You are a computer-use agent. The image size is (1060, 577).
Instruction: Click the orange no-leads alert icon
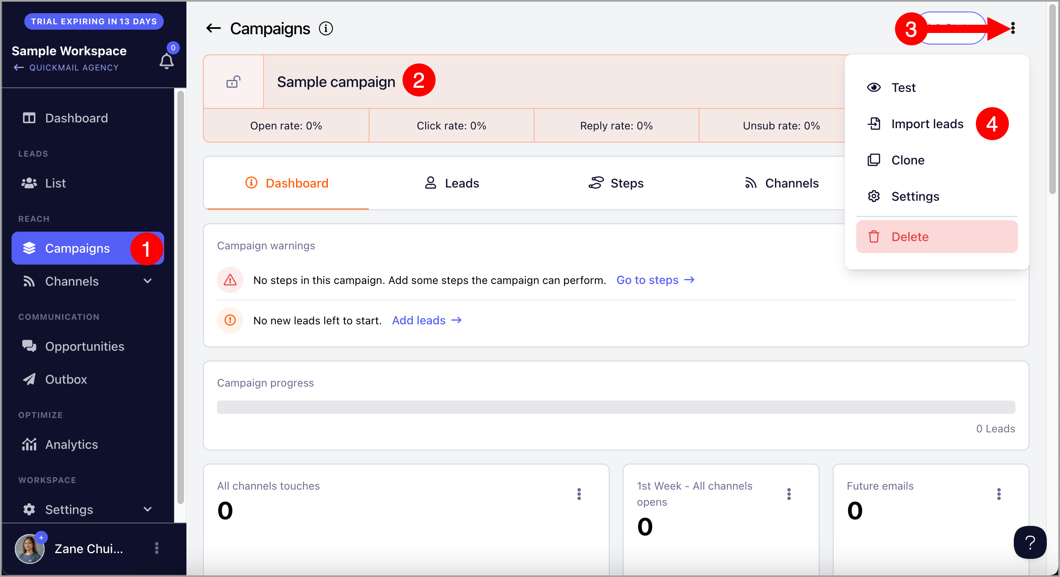pos(230,320)
